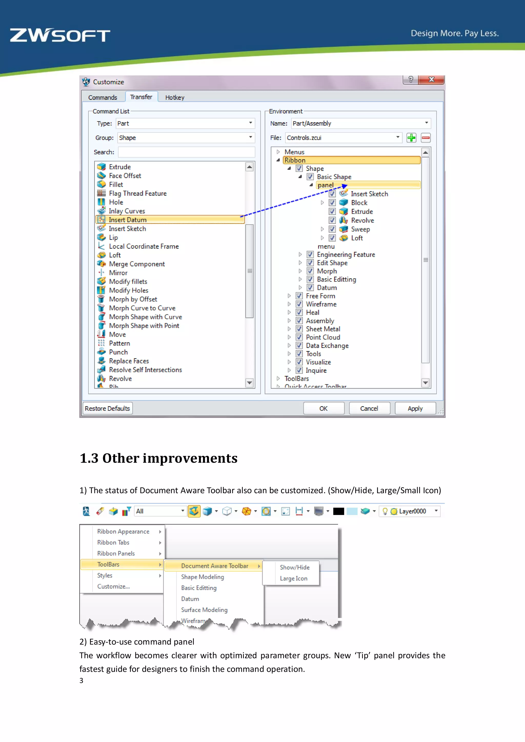The width and height of the screenshot is (525, 742).
Task: Select the Inlay Curves icon
Action: point(102,211)
